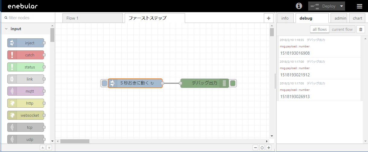Toggle the デバッグ出力 node output button
This screenshot has width=368, height=152.
[233, 83]
